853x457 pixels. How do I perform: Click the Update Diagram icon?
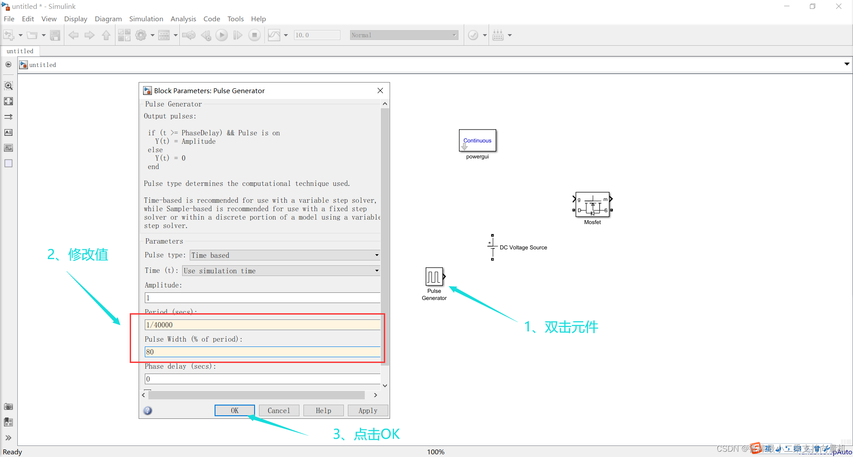pos(189,35)
